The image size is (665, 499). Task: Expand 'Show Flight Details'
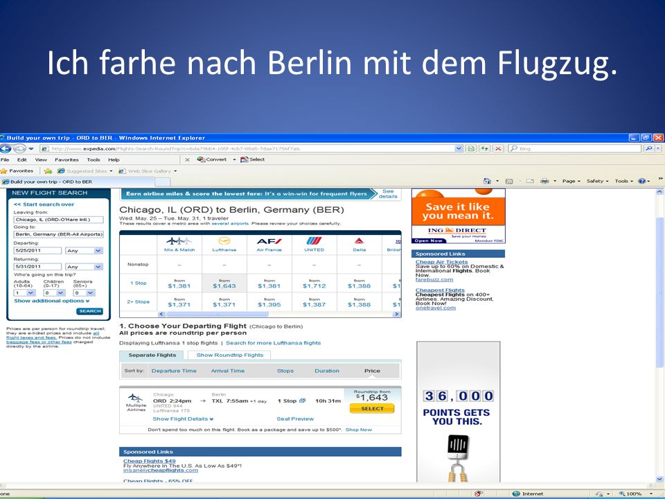(x=183, y=419)
